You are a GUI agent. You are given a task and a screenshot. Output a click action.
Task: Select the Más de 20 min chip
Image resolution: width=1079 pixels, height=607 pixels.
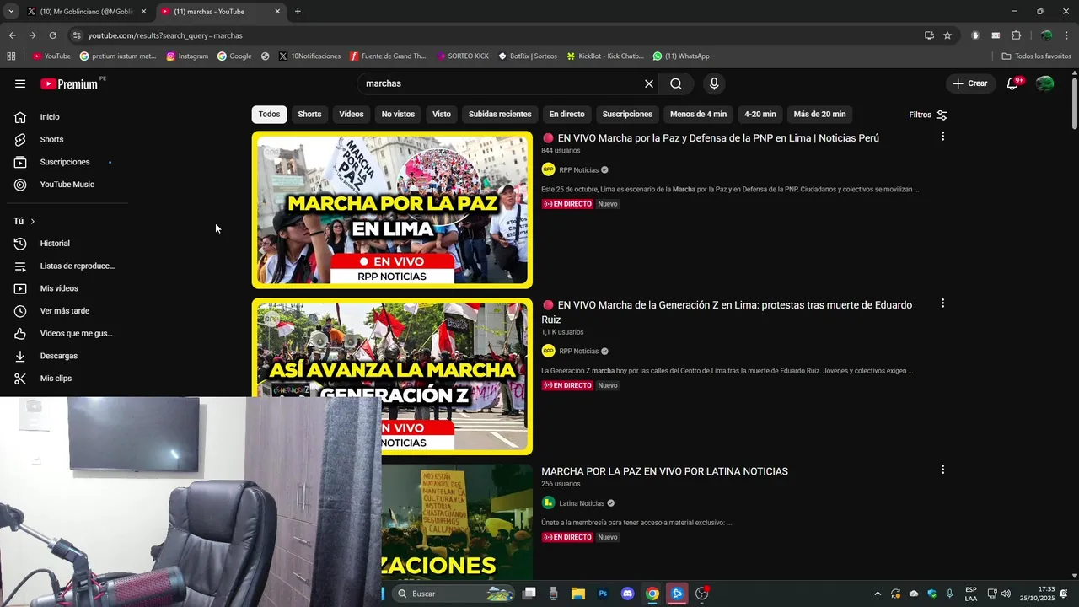coord(819,115)
